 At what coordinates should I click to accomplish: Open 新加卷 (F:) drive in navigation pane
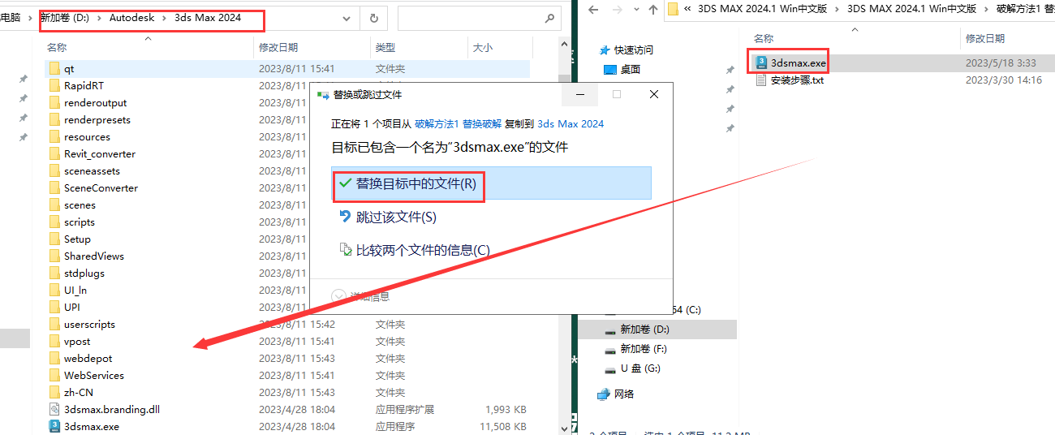pyautogui.click(x=635, y=349)
